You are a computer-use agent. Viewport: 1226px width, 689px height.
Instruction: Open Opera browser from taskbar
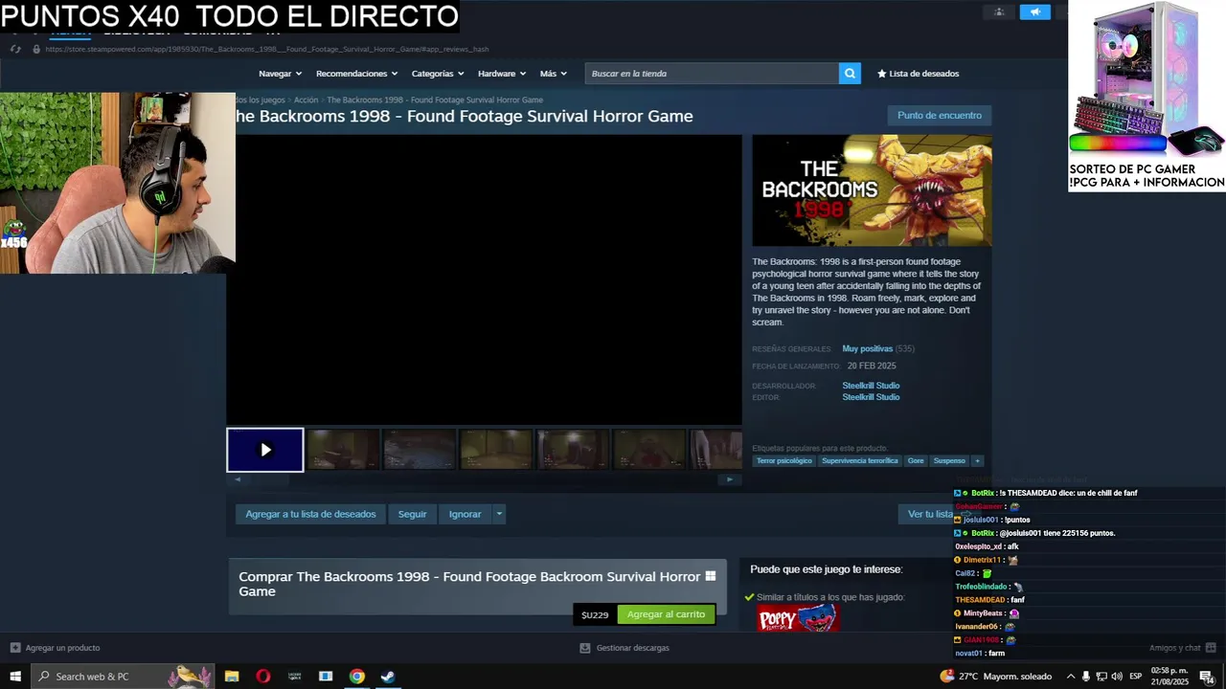coord(263,677)
